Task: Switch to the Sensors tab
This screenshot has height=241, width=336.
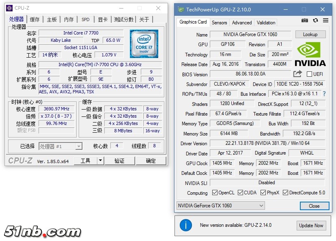Action: 219,23
